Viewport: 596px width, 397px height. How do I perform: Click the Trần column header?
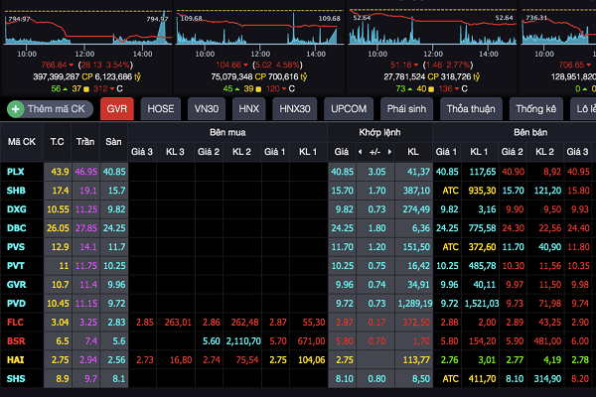click(86, 142)
